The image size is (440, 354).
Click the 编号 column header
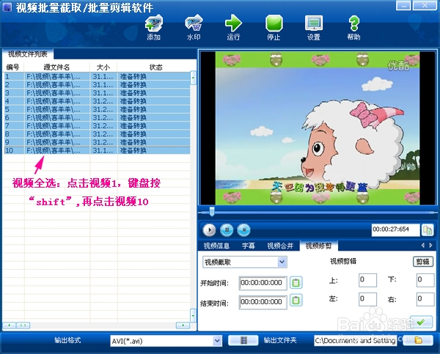pos(13,67)
